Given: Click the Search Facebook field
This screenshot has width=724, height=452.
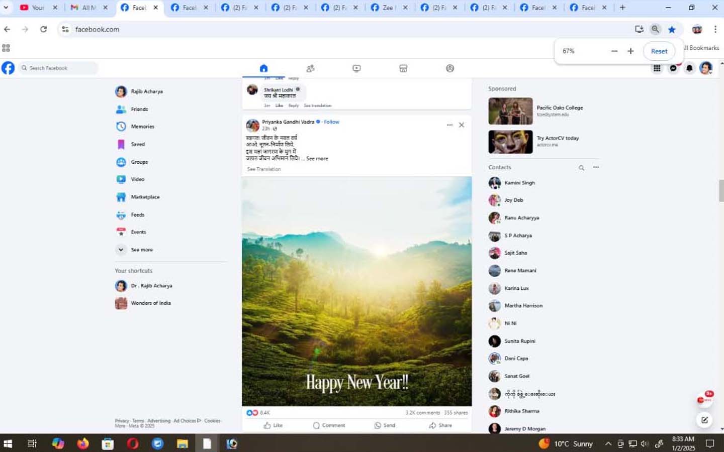Looking at the screenshot, I should [x=58, y=68].
